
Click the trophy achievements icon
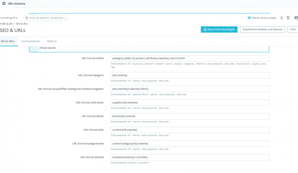point(288,18)
